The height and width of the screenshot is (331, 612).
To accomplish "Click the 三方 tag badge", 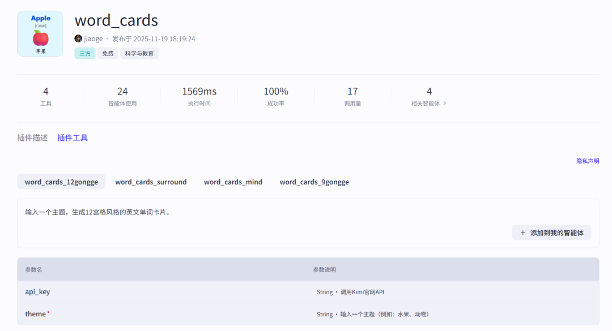I will click(84, 54).
